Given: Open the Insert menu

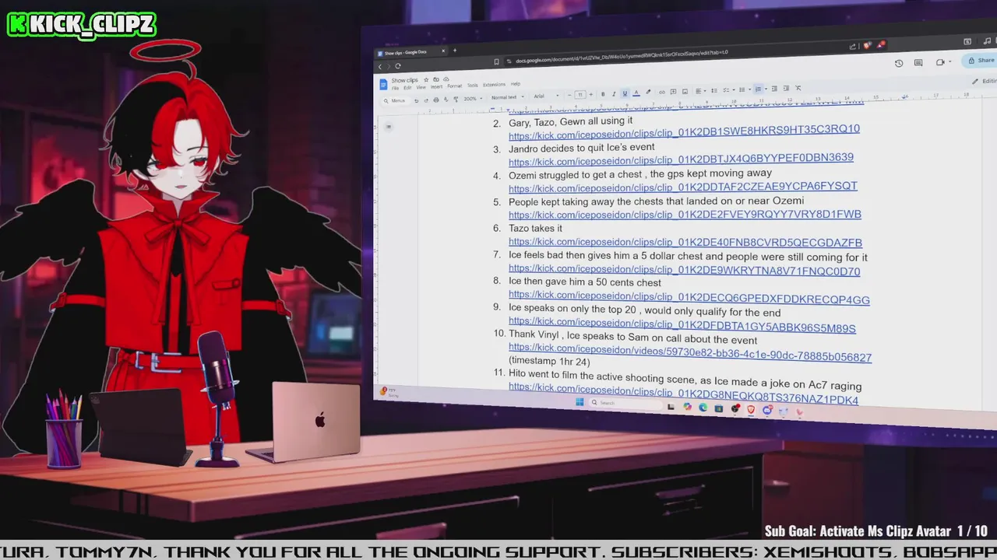Looking at the screenshot, I should point(436,86).
